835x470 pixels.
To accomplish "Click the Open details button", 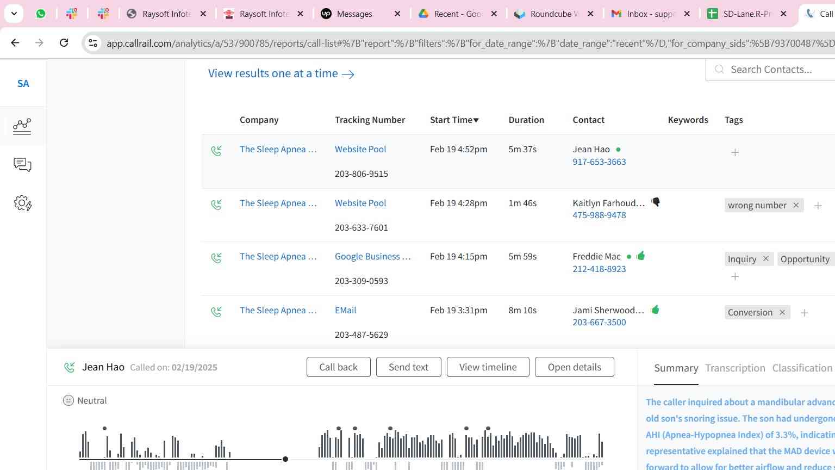I will (x=574, y=367).
